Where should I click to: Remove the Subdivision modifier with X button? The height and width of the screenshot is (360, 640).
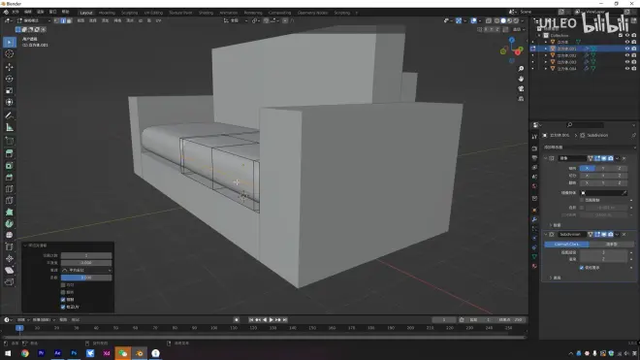click(624, 234)
